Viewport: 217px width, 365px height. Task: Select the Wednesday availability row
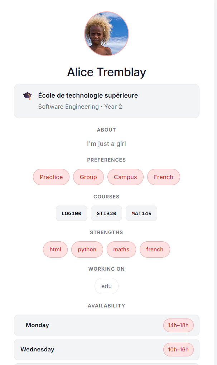[90, 350]
